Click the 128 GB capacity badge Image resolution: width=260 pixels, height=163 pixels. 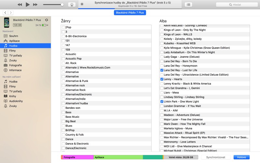click(x=18, y=25)
